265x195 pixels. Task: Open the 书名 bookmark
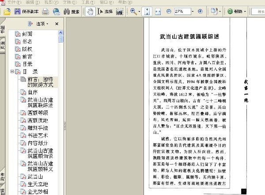[x=27, y=42]
